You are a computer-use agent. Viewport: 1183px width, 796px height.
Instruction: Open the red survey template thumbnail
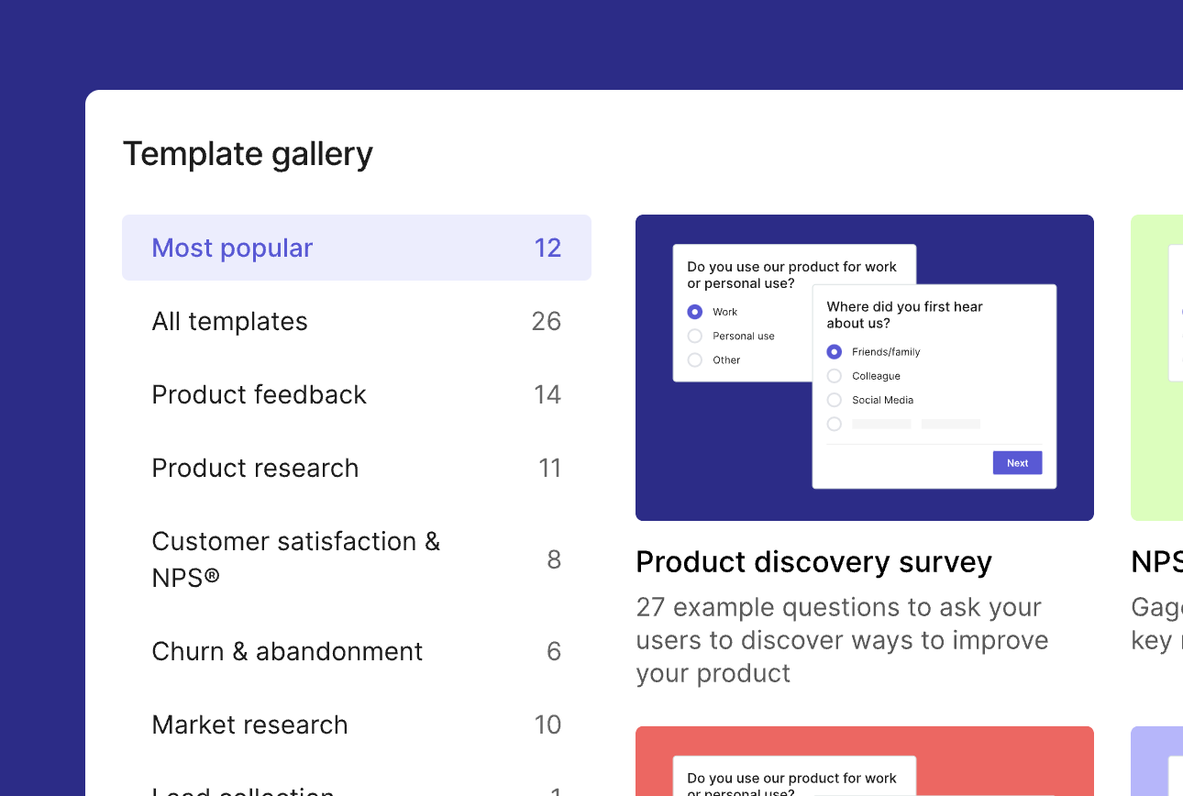865,759
